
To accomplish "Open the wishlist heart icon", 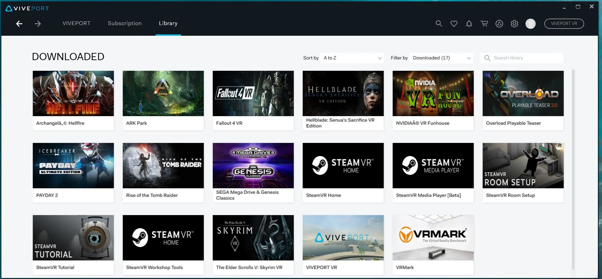I will click(454, 23).
